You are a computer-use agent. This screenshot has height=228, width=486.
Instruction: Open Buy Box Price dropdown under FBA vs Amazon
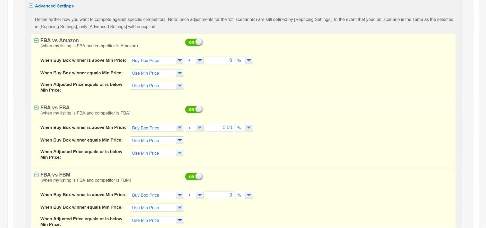(x=157, y=60)
